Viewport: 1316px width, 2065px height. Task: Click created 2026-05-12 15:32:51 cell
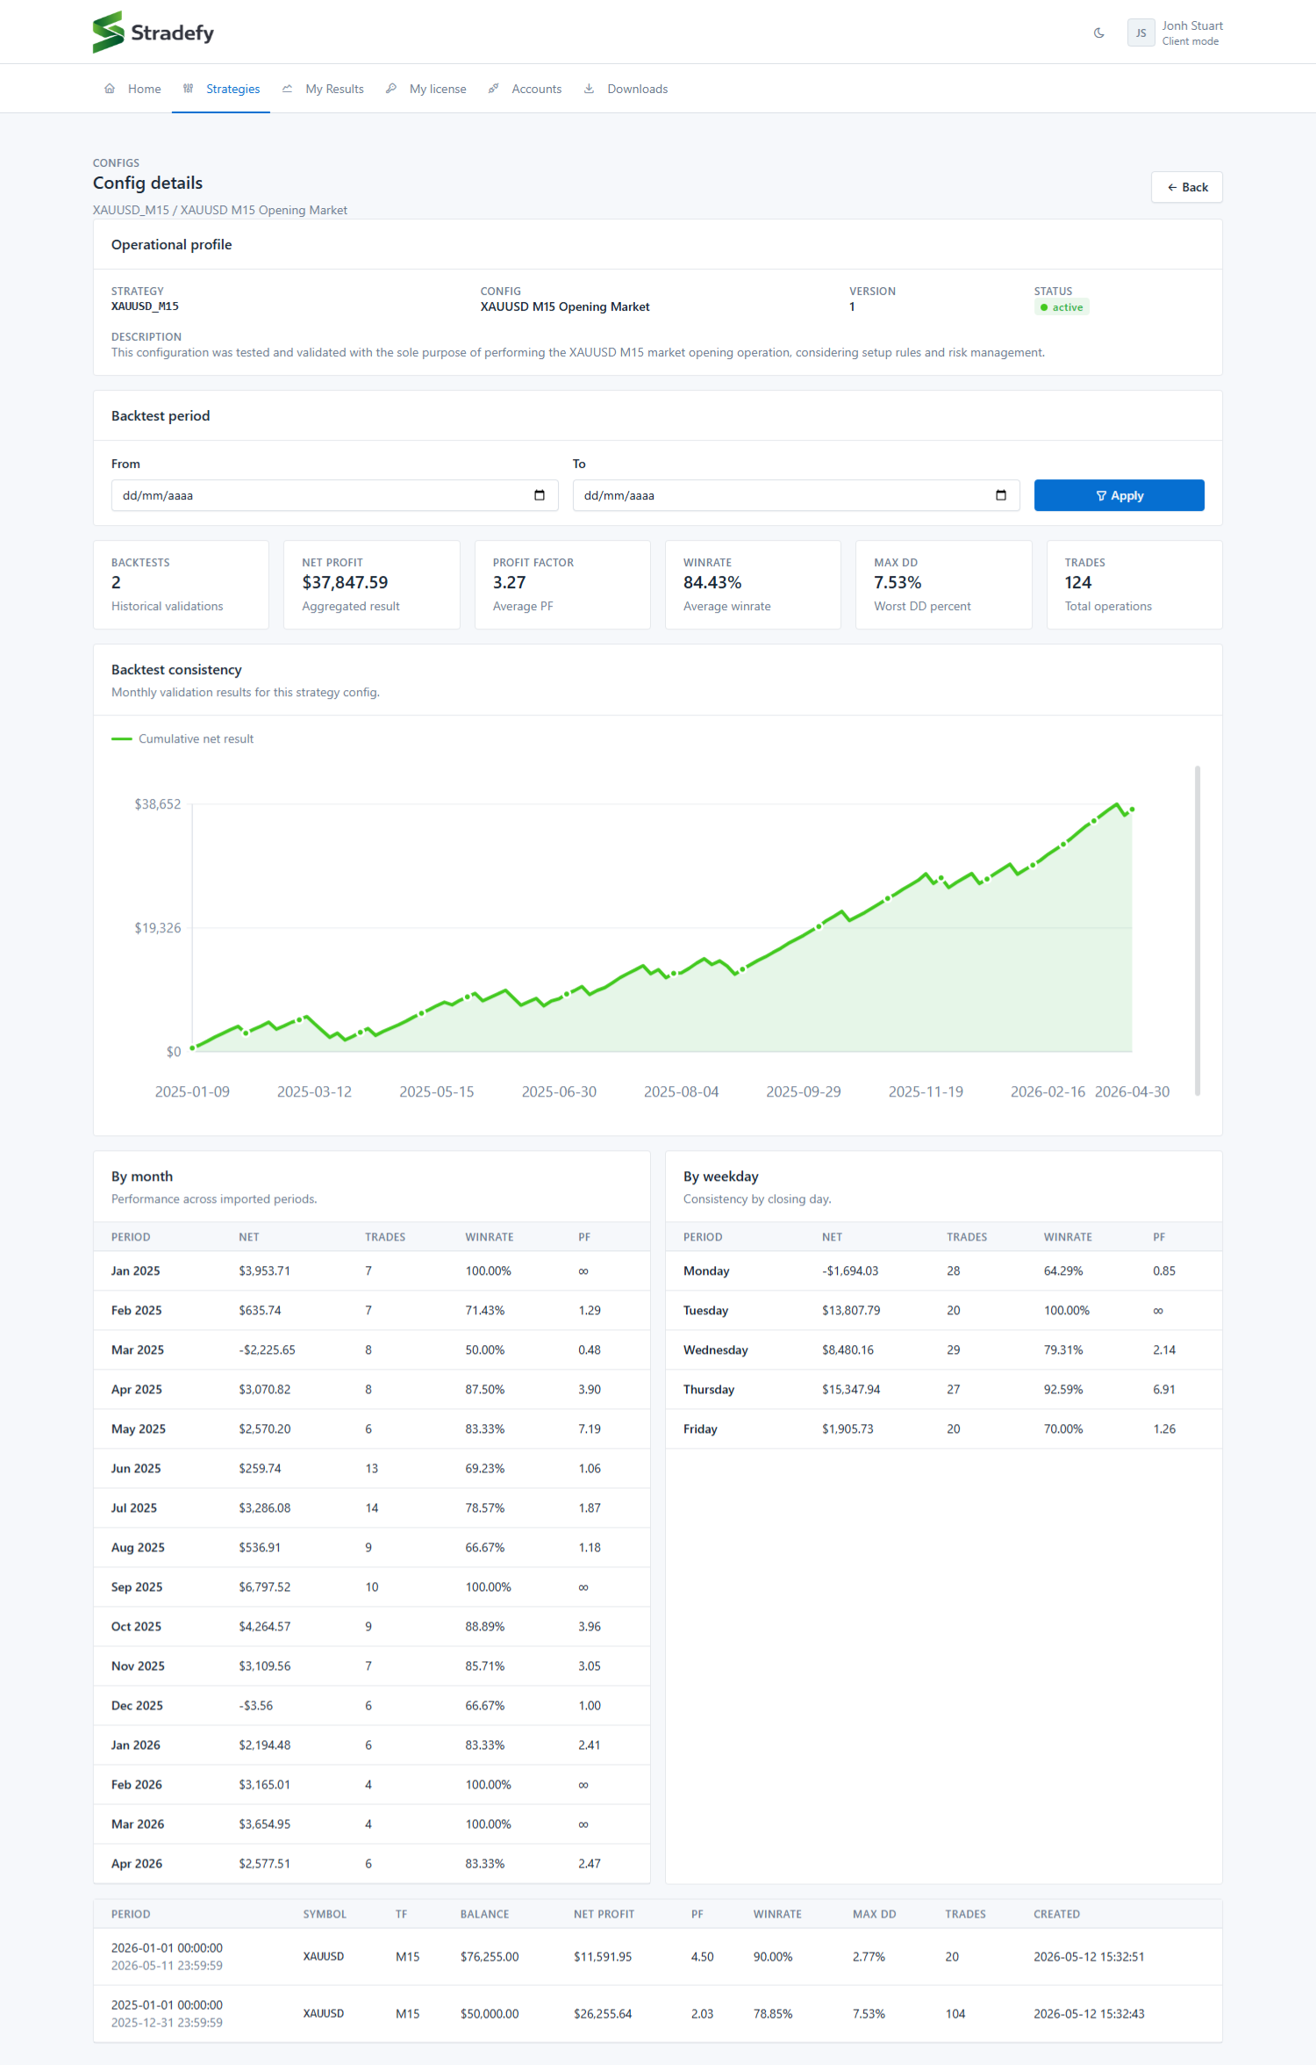(x=1089, y=1957)
